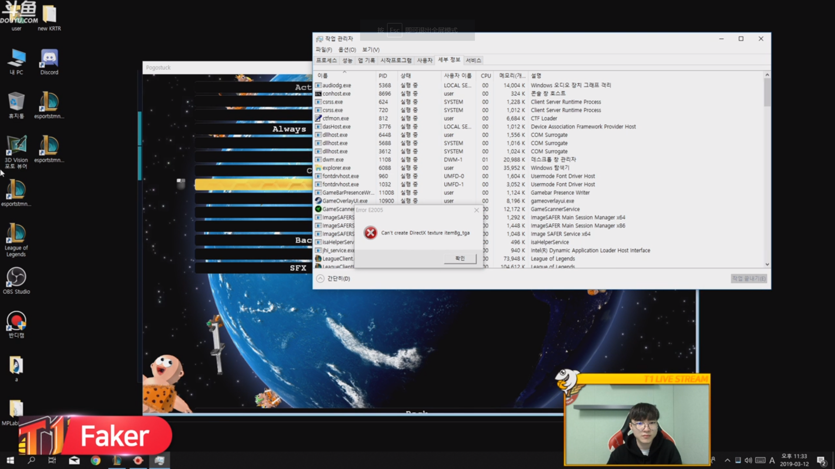Switch to the 서비스 tab
This screenshot has width=835, height=469.
473,60
